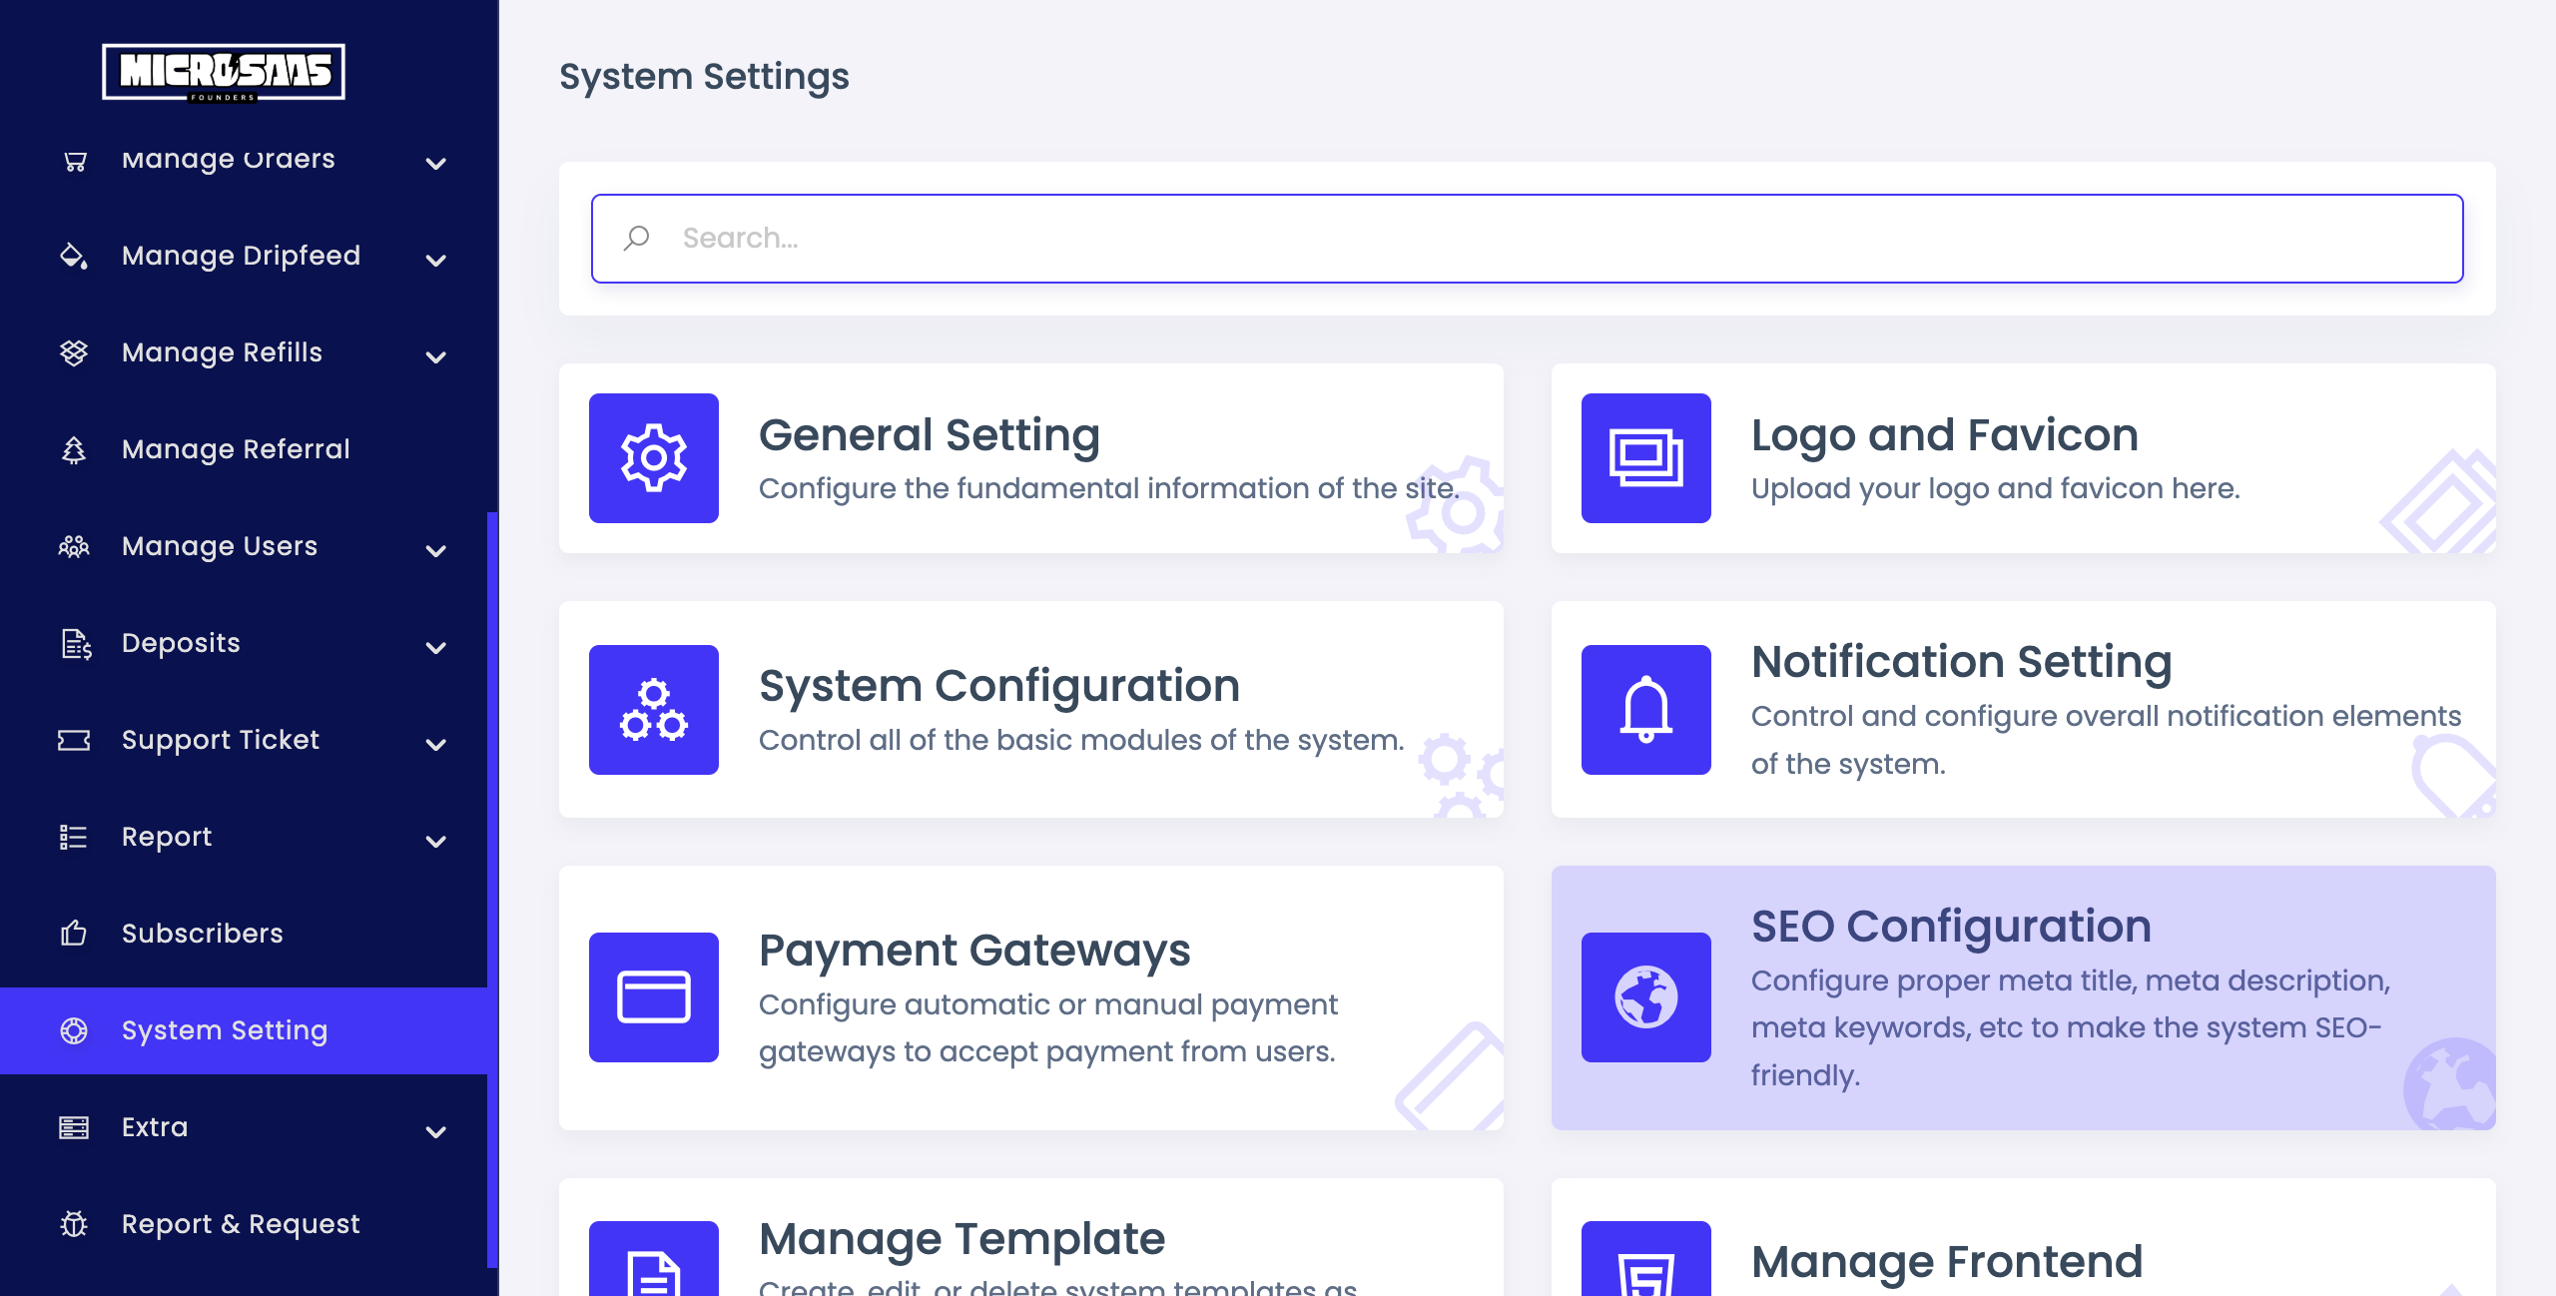Select System Setting sidebar item

pos(224,1030)
